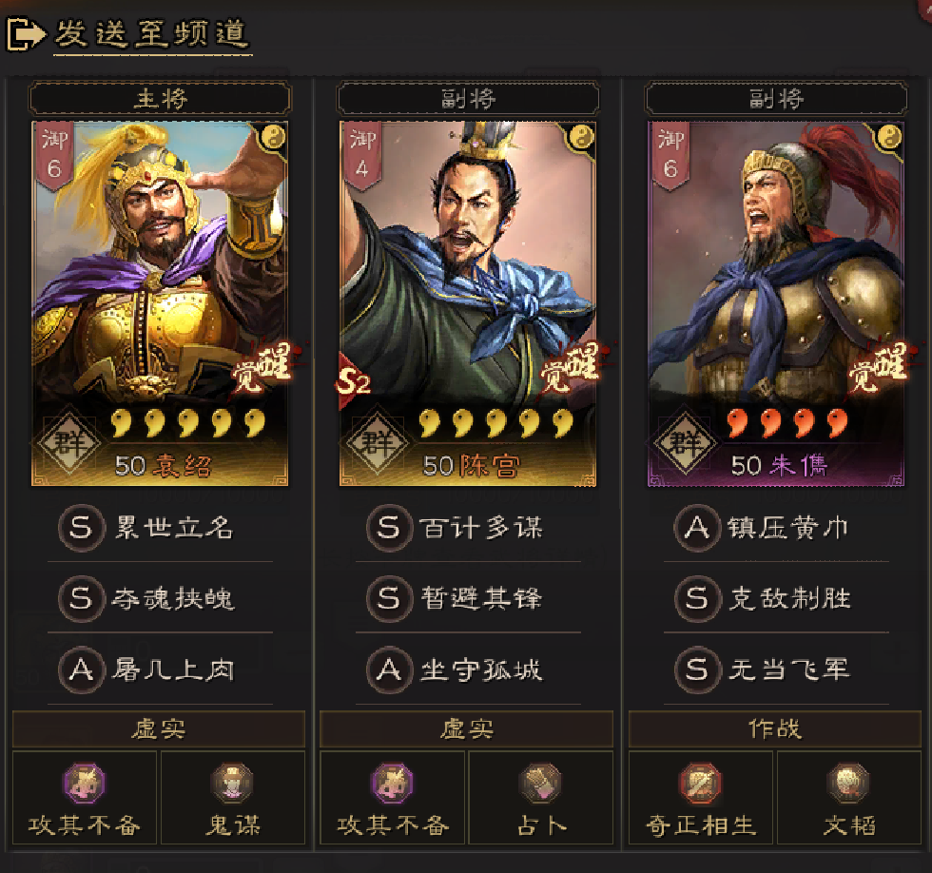Click the yin-yang badge on 袁绍's card

click(274, 137)
